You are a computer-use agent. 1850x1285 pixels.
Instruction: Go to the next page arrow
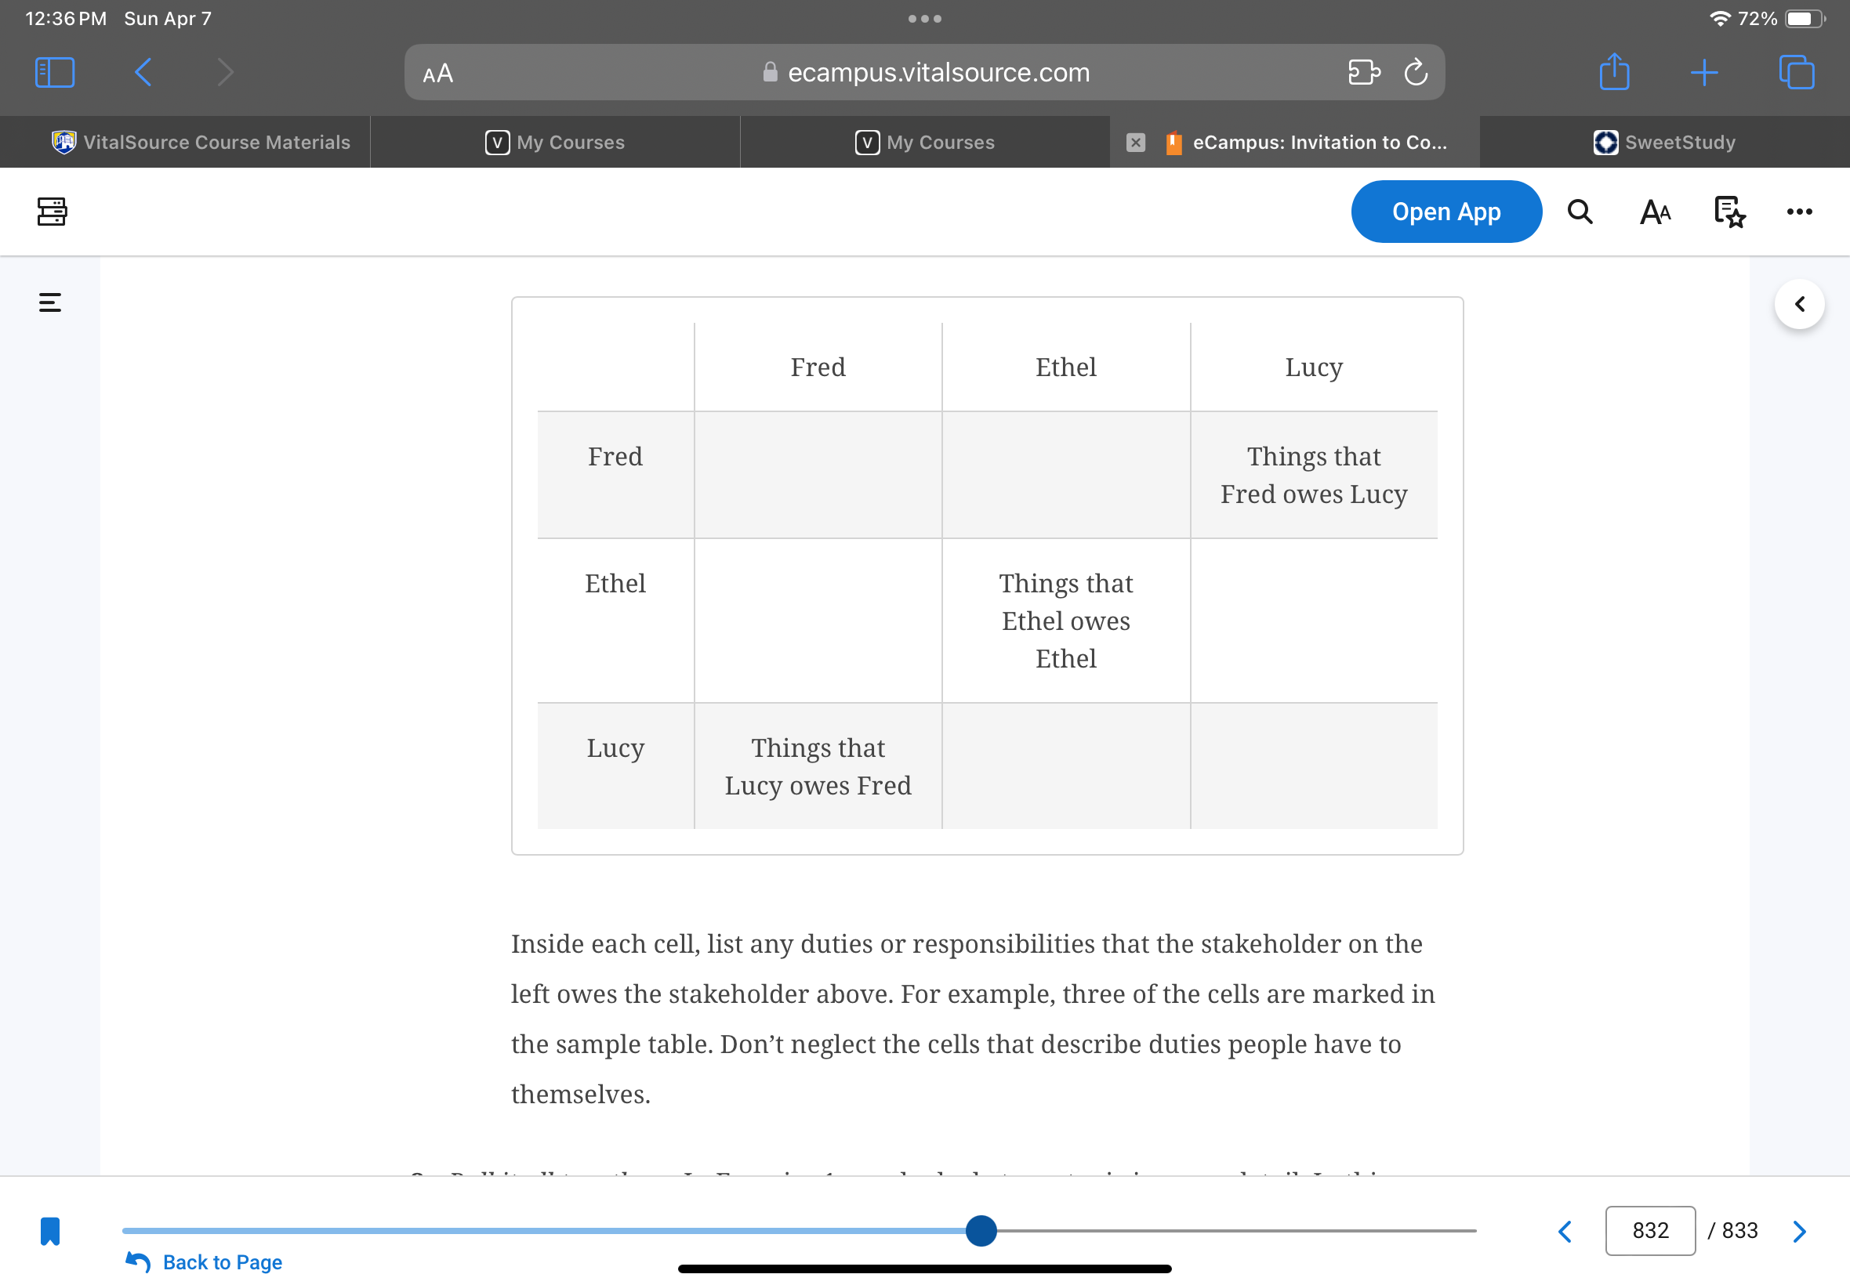[x=1799, y=1231]
